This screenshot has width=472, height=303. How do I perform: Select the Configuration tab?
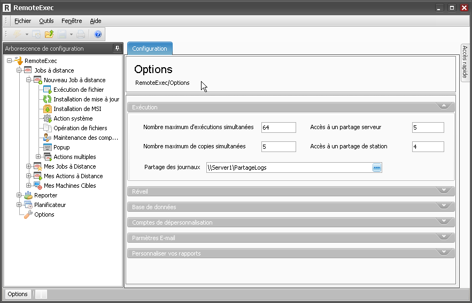150,49
